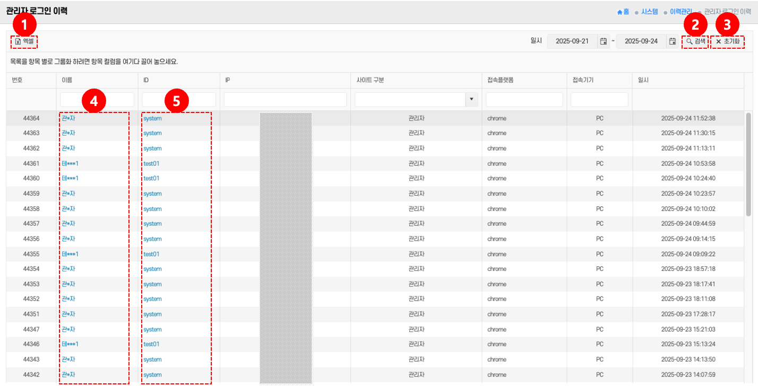This screenshot has width=758, height=386.
Task: Sort by the 일시 column header
Action: [643, 80]
